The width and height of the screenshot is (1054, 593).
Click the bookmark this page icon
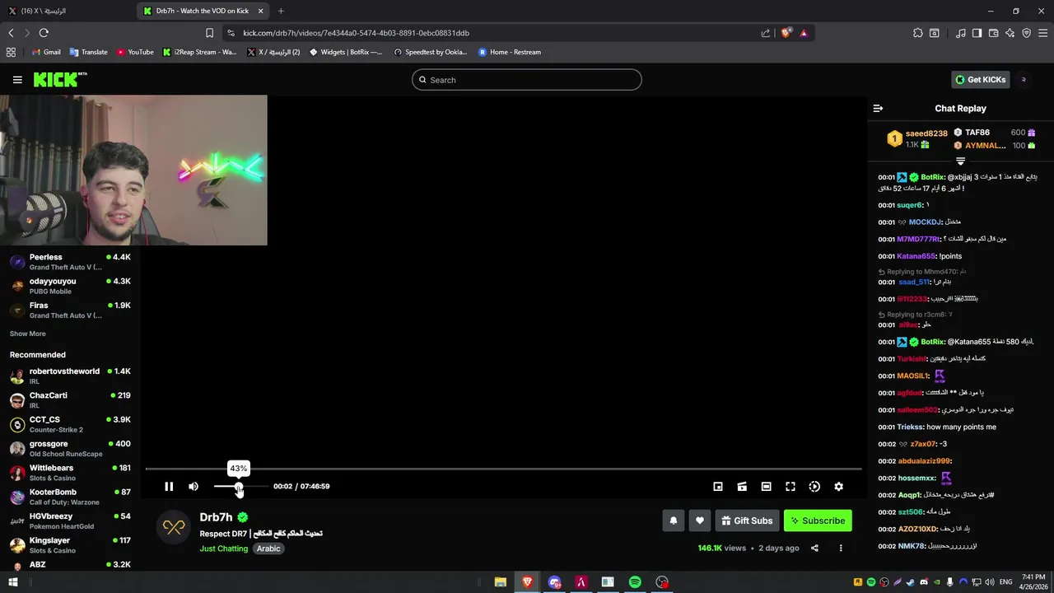coord(209,33)
